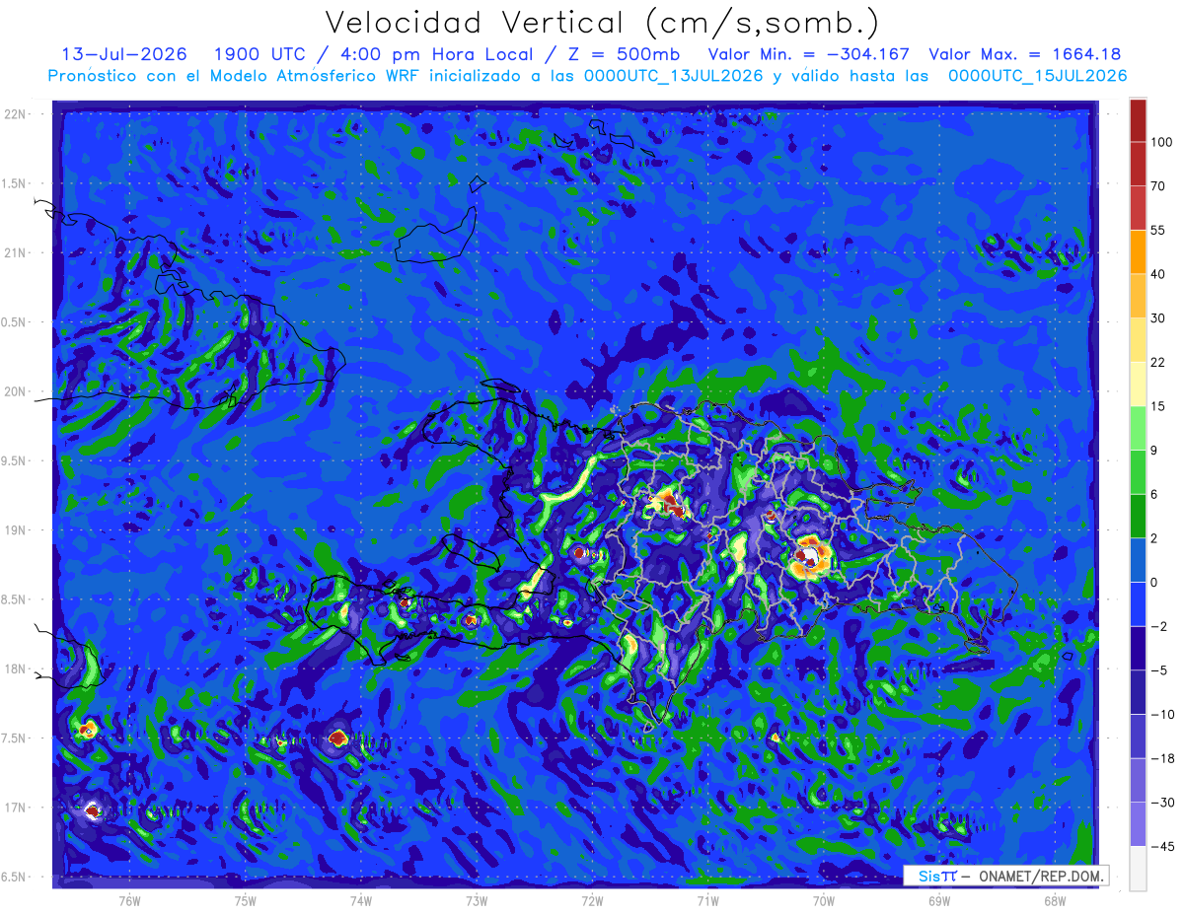Click the colorbar label '0'
Image resolution: width=1184 pixels, height=914 pixels.
coord(1155,583)
